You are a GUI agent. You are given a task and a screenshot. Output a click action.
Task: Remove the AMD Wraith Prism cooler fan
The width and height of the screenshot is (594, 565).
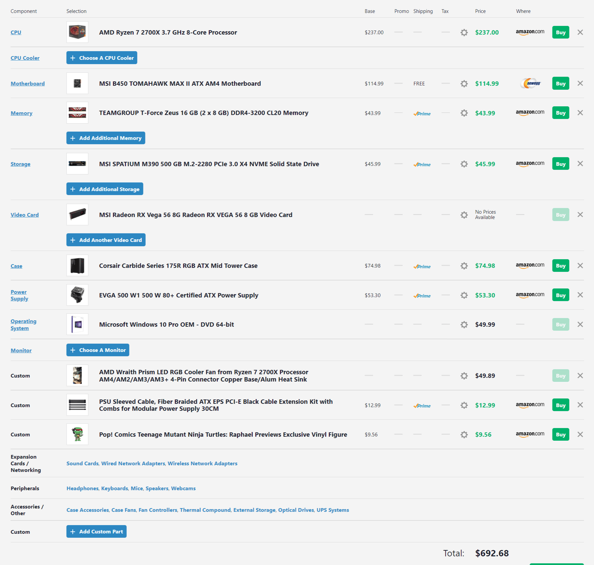tap(580, 376)
